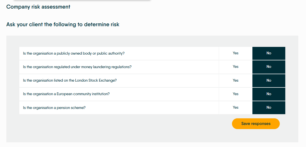Screen dimensions: 306x147
Task: Click the publicly owned body question text
Action: pyautogui.click(x=74, y=54)
